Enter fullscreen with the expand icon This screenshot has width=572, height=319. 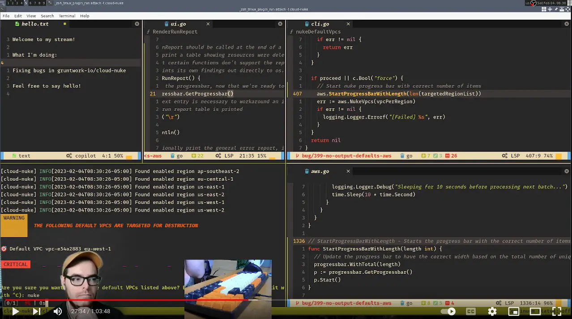(558, 311)
